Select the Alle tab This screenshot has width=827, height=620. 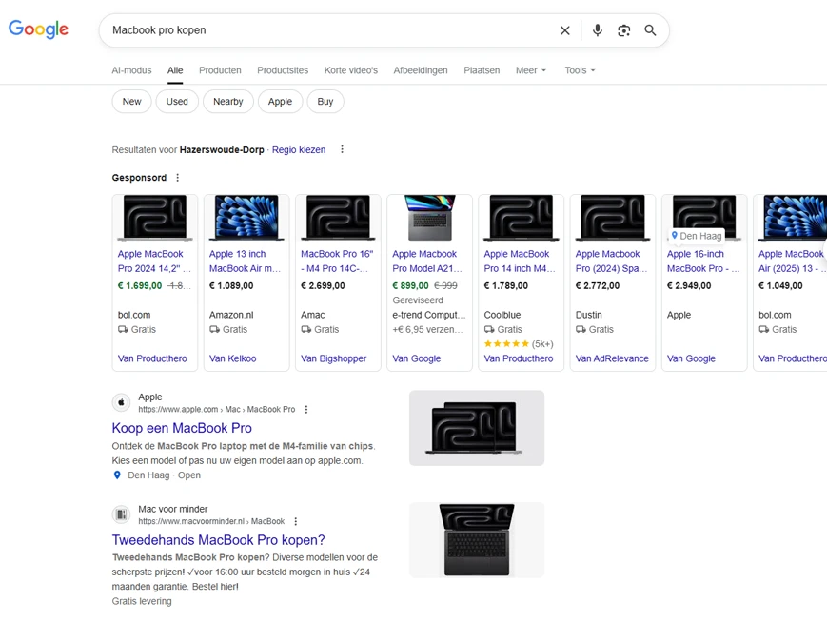click(175, 70)
